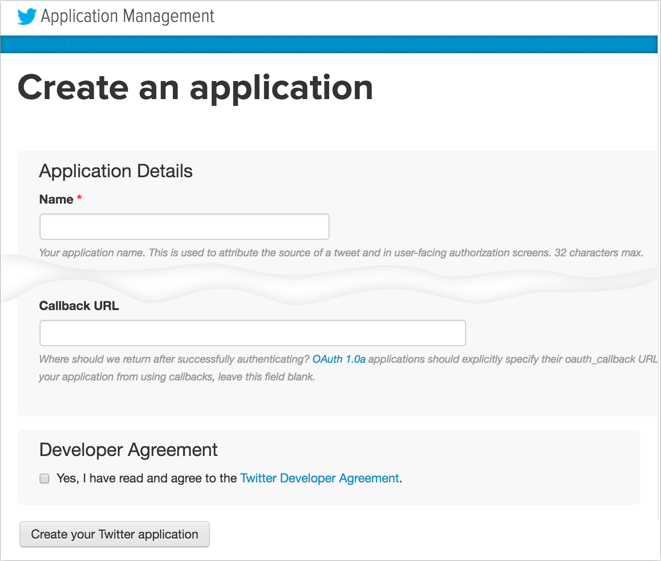Click "Yes, I have read and agree" text
This screenshot has height=561, width=661.
(x=146, y=478)
